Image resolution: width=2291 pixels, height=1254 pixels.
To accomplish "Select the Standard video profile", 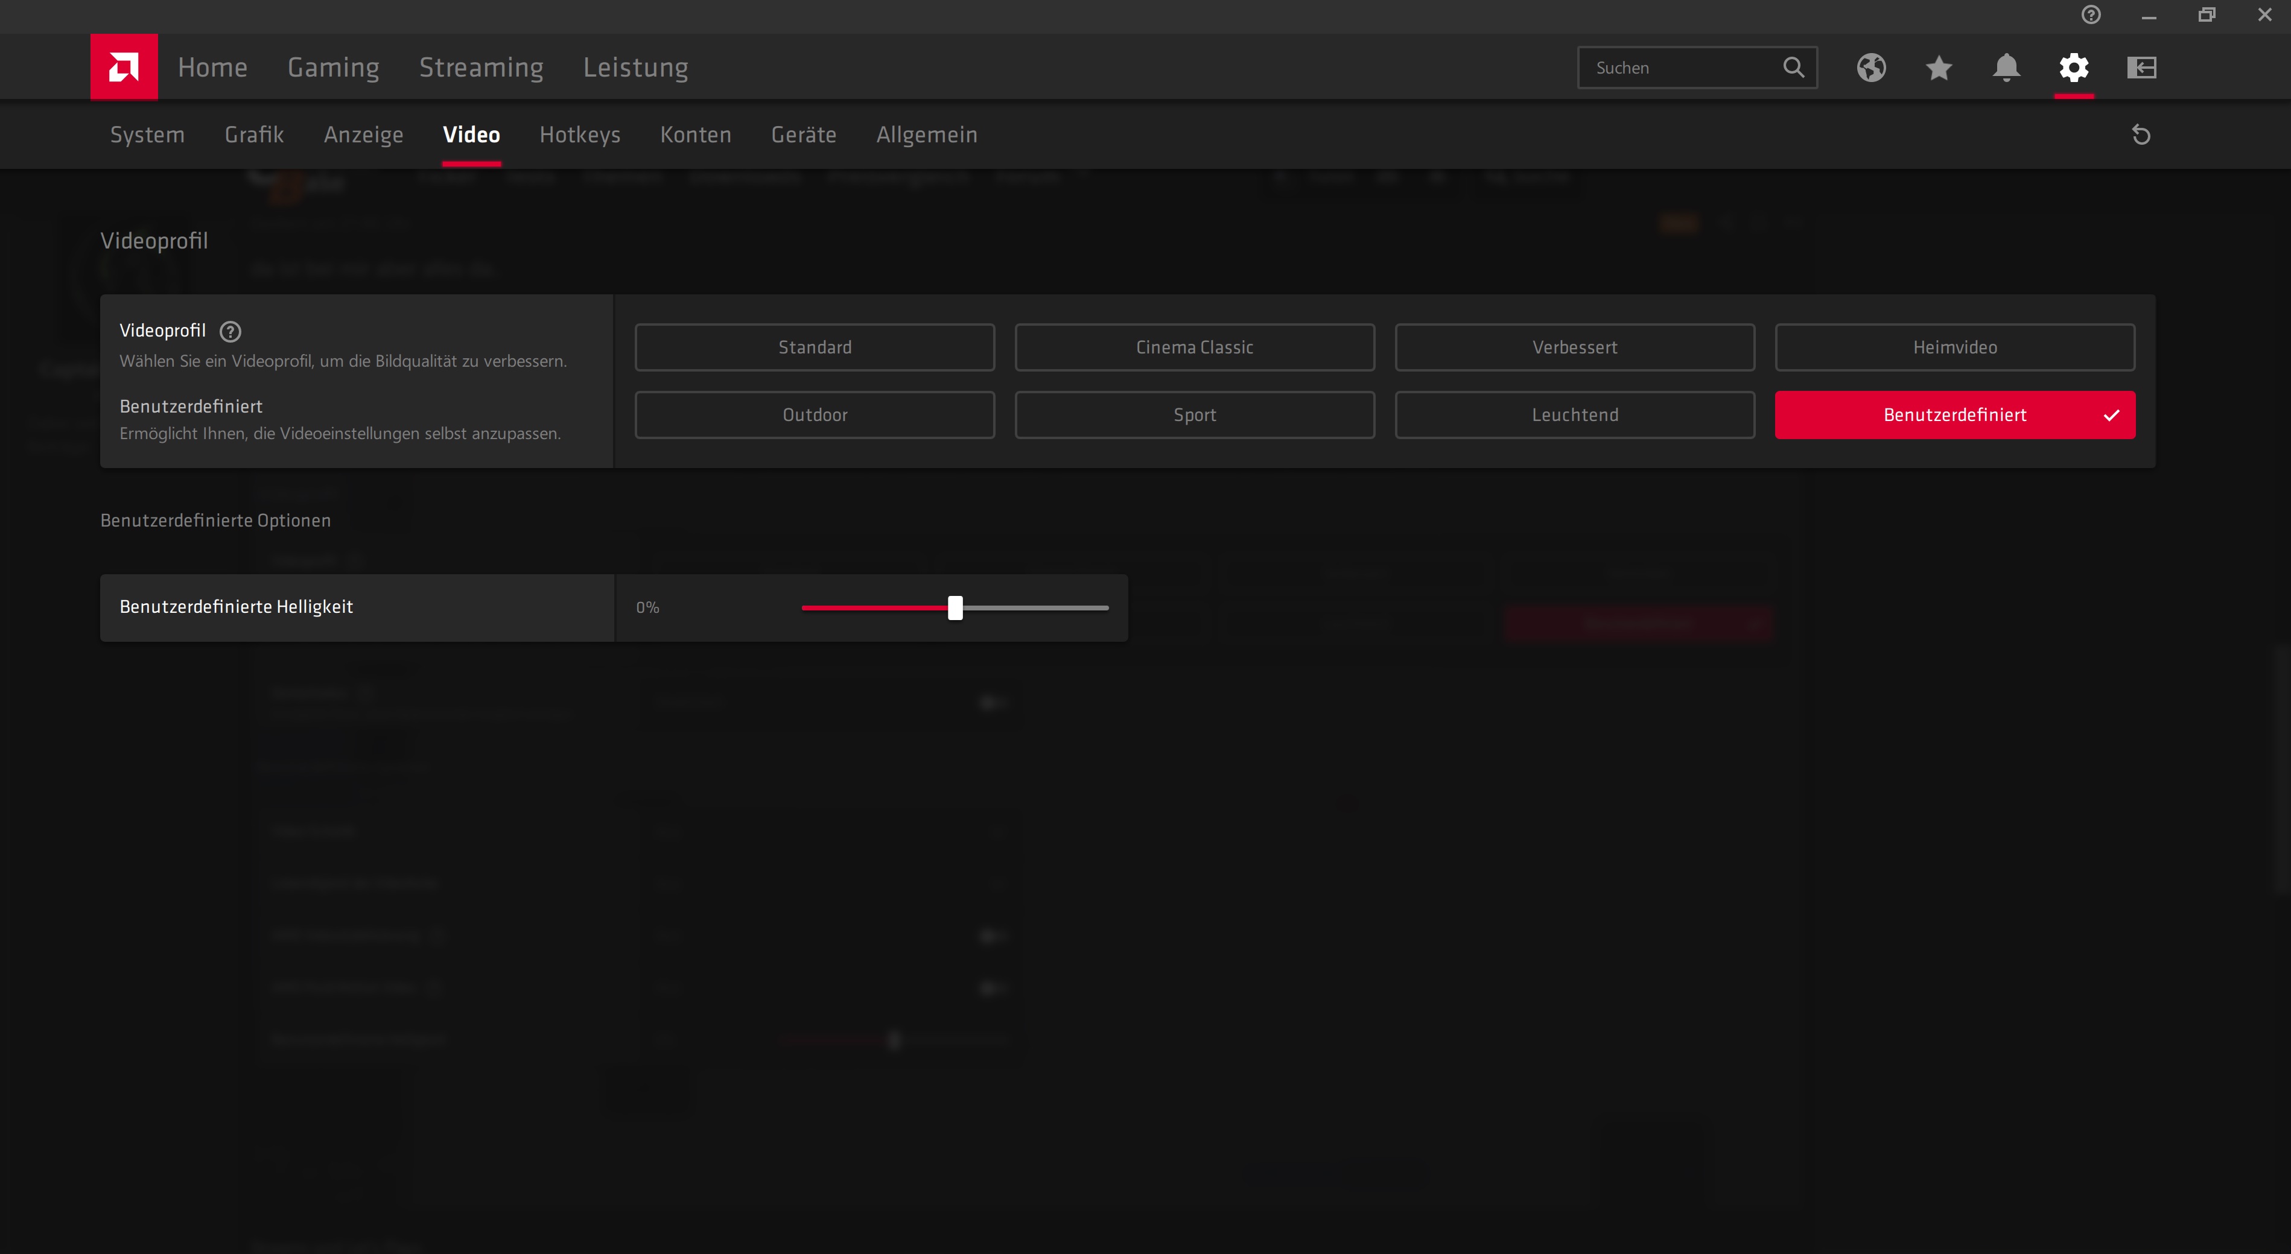I will [815, 348].
